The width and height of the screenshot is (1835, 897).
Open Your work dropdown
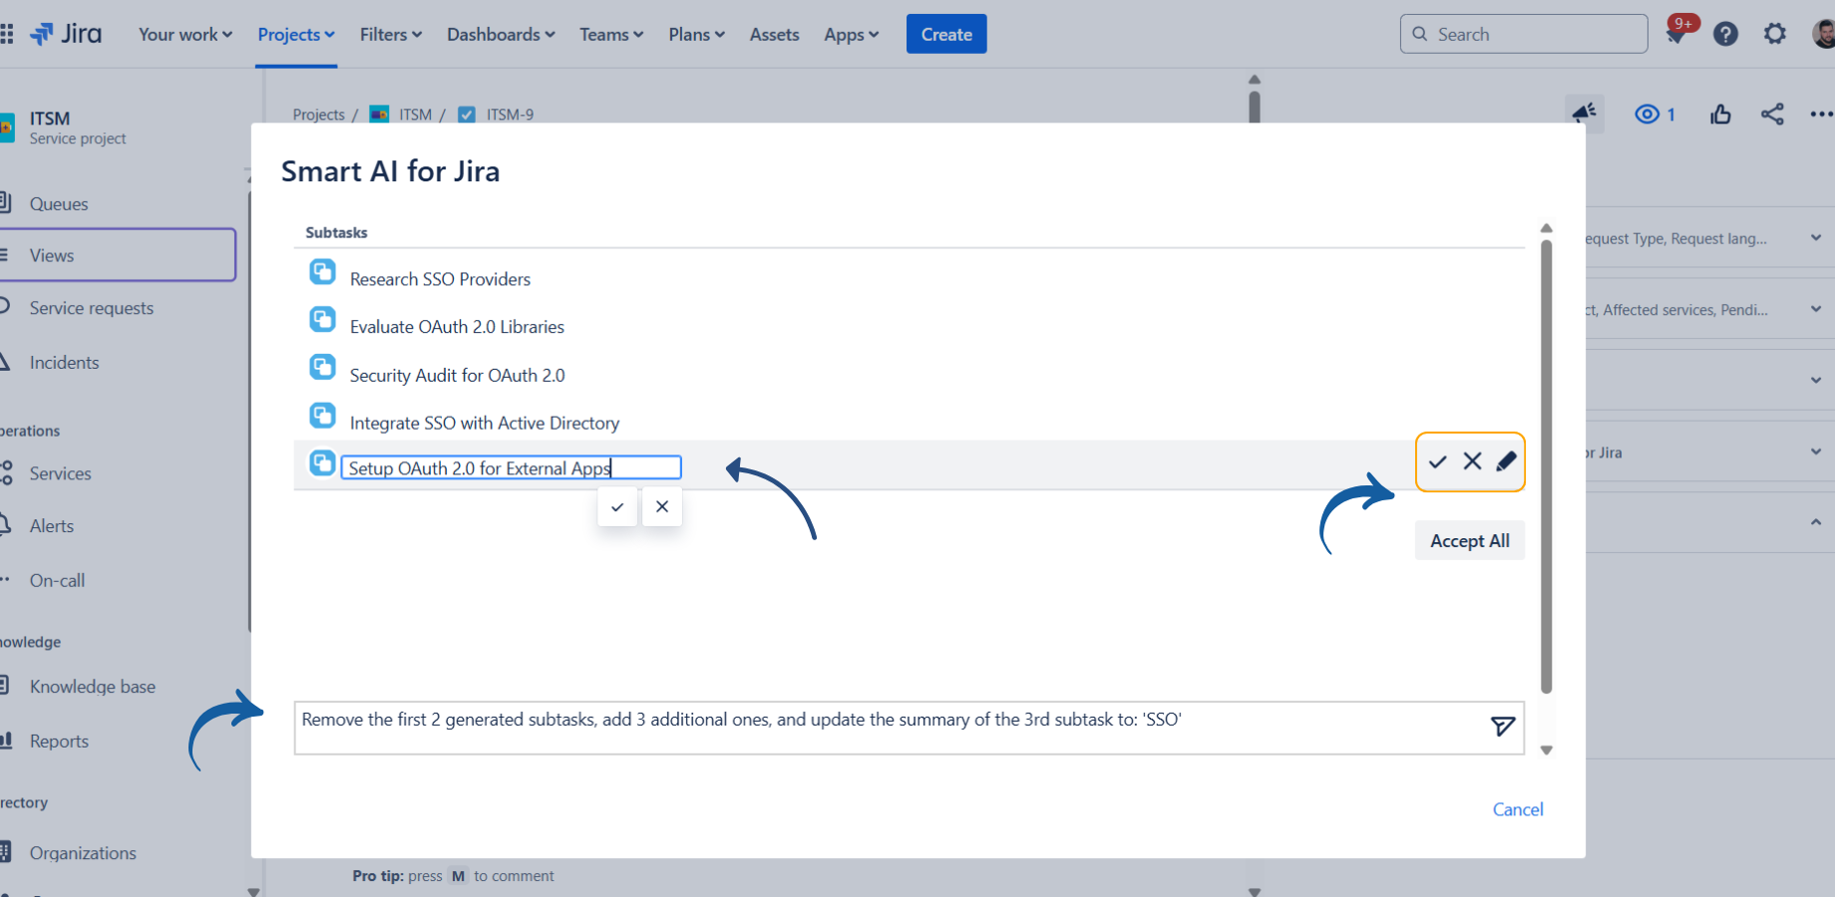(185, 34)
